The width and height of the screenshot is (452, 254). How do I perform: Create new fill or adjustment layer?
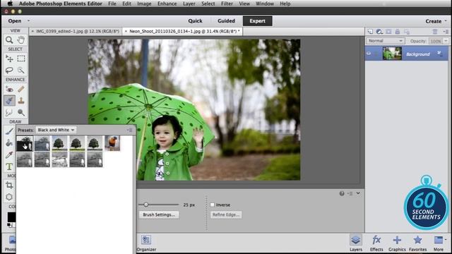pos(379,31)
